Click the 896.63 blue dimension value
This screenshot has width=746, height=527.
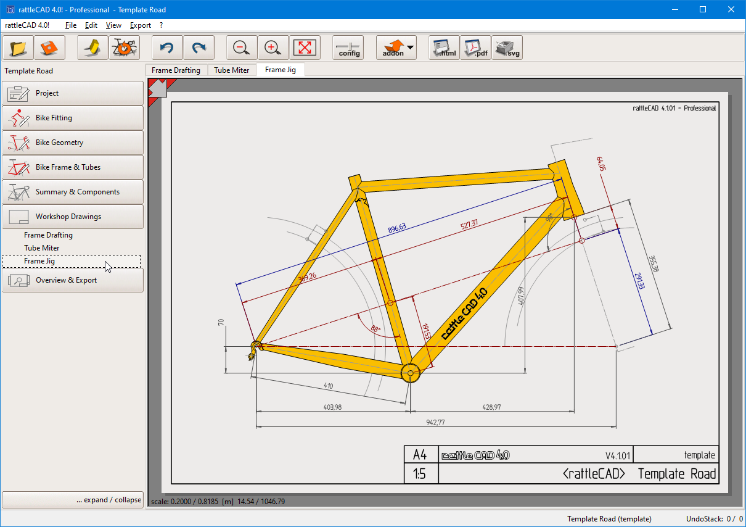(397, 228)
